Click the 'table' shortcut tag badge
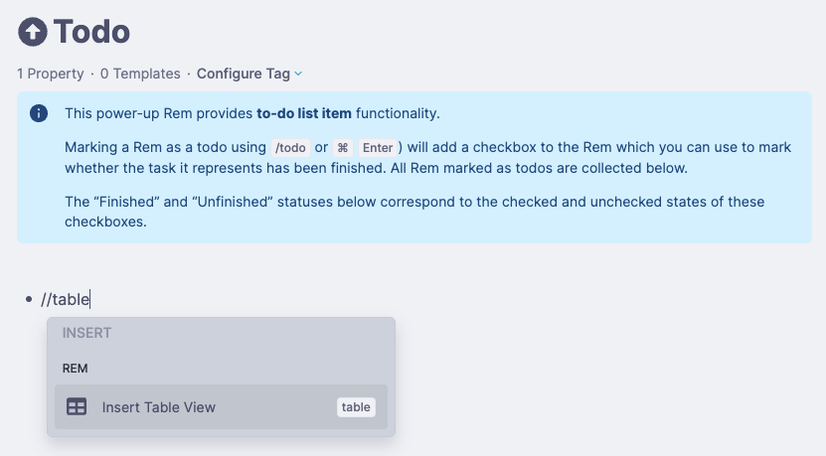The width and height of the screenshot is (826, 456). tap(356, 407)
